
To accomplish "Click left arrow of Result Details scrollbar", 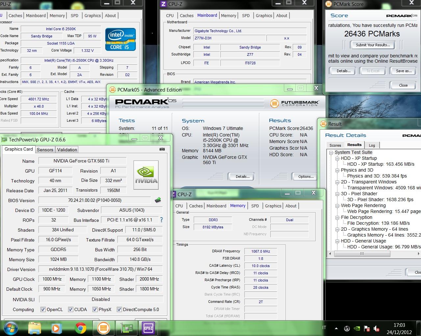I will 330,254.
